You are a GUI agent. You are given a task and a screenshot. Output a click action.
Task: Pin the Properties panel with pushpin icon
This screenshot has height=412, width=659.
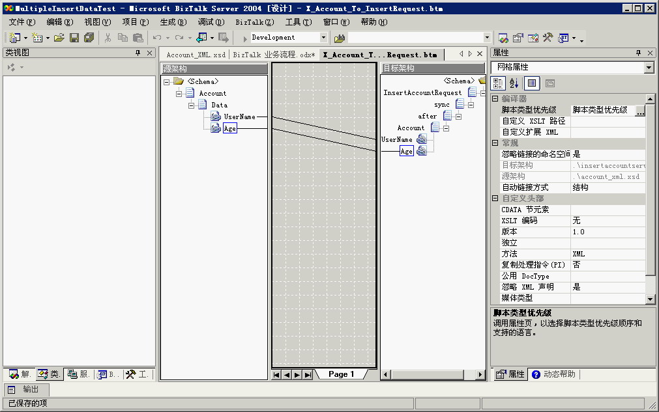(638, 53)
